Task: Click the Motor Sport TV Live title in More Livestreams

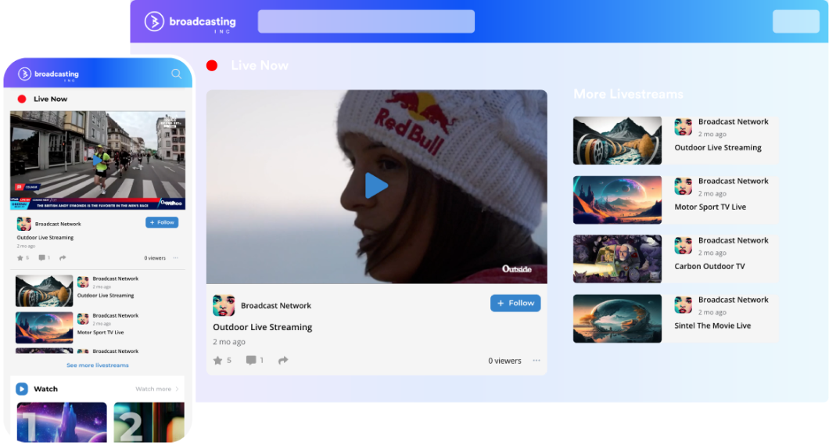Action: [x=710, y=207]
